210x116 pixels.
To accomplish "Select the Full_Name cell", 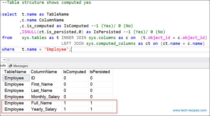I will pyautogui.click(x=45, y=103).
